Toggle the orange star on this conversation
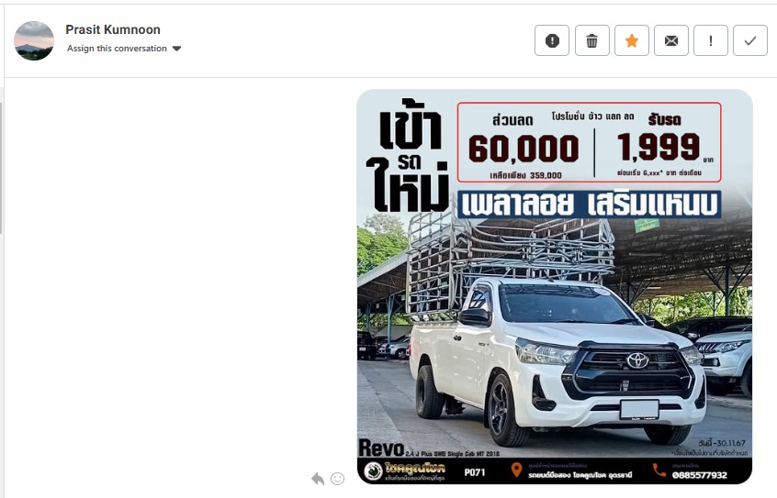Viewport: 777px width, 498px height. 632,40
